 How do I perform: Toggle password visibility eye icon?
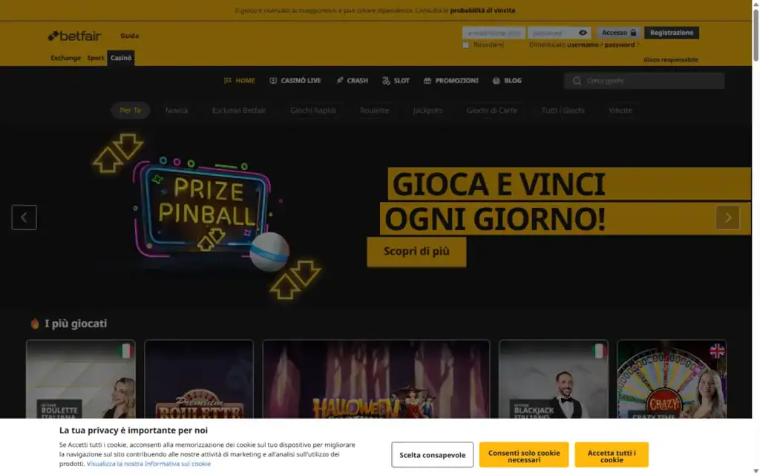tap(583, 33)
